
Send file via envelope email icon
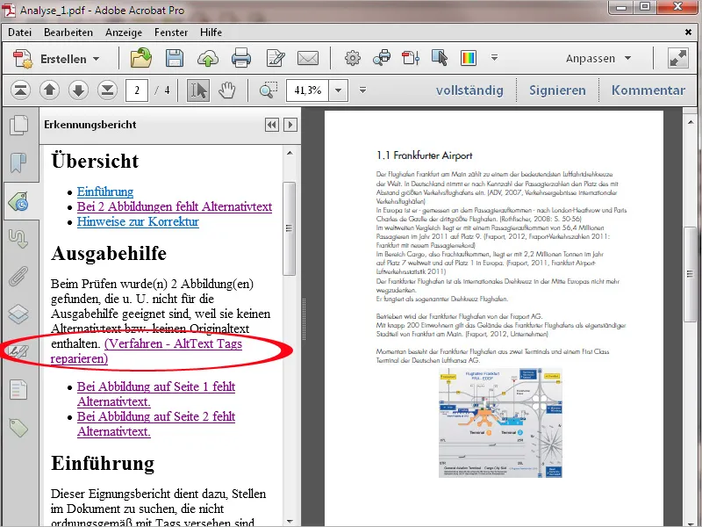click(308, 58)
